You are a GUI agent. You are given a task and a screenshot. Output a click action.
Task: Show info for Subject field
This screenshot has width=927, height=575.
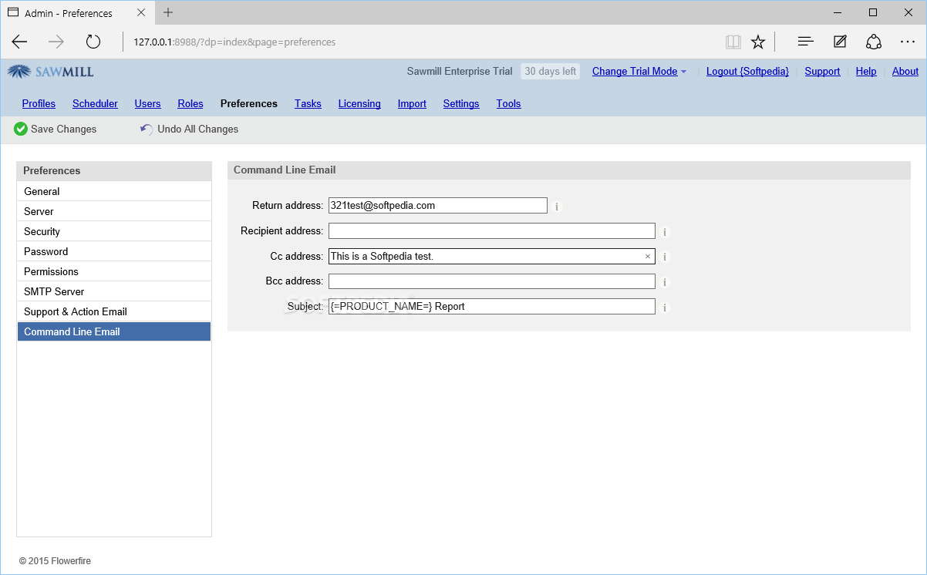[665, 308]
